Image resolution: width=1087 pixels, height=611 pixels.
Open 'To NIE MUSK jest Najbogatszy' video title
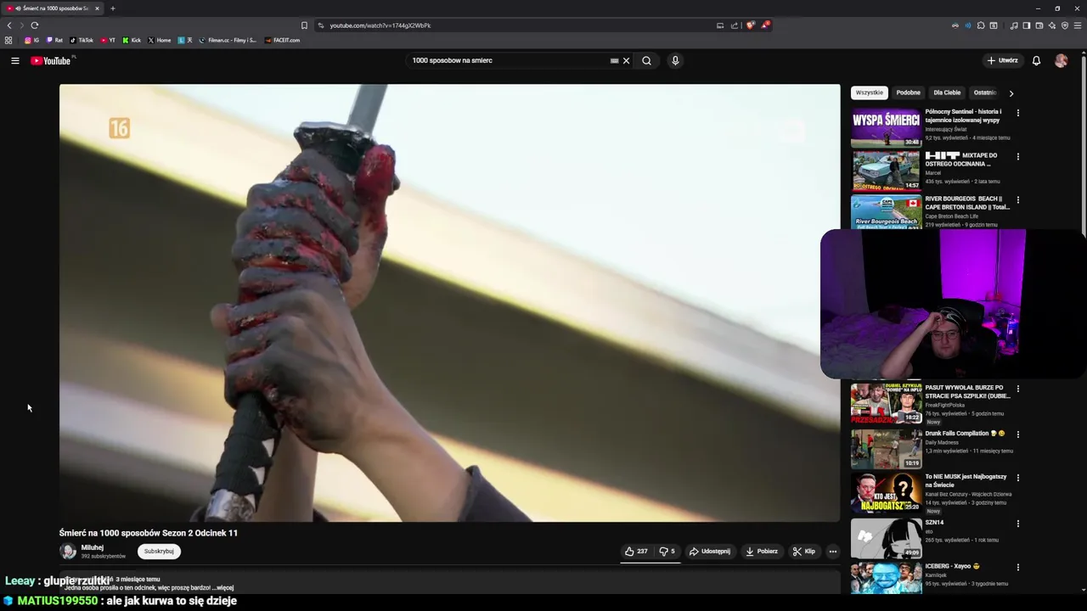(x=966, y=480)
